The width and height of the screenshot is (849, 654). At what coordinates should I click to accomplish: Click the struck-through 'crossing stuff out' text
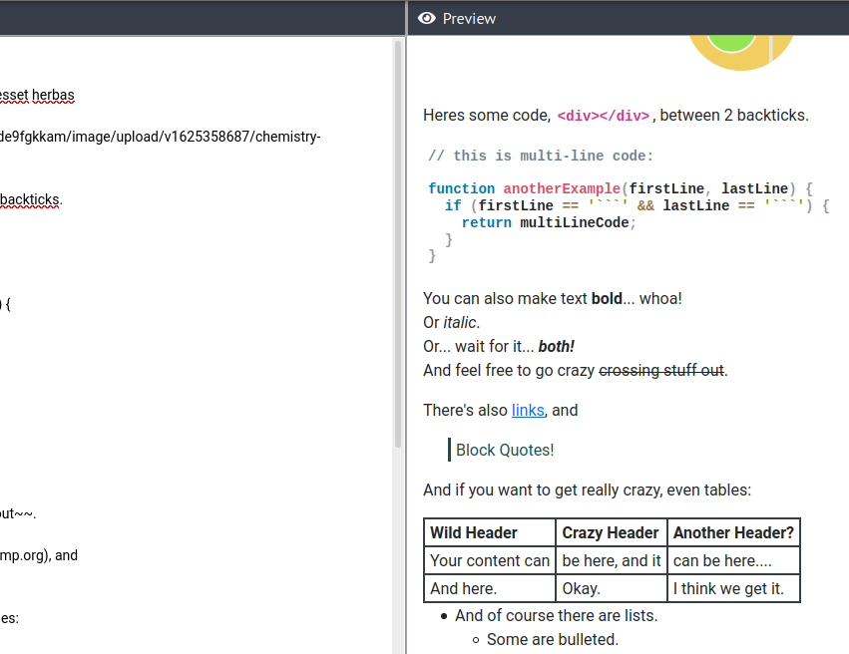coord(661,370)
